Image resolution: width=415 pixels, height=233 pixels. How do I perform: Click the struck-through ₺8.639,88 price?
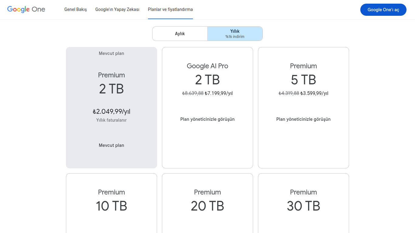193,93
